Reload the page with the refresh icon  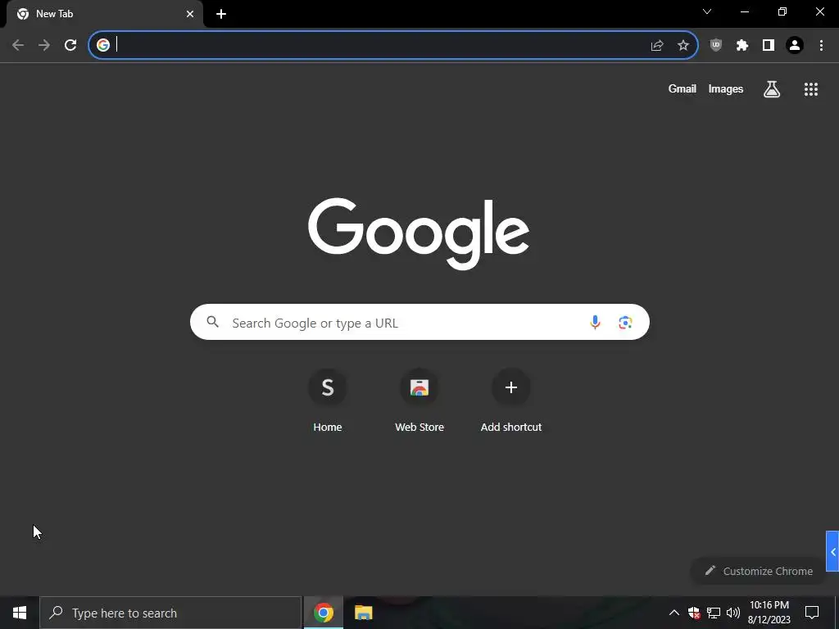point(70,45)
